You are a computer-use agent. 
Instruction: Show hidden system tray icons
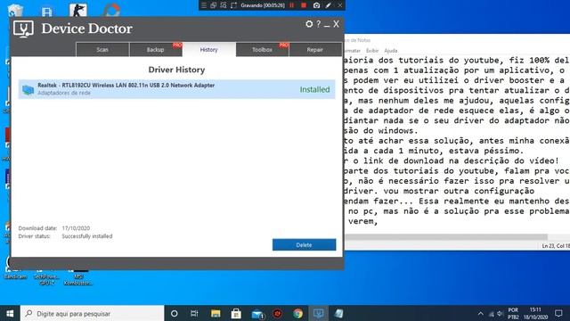(481, 313)
